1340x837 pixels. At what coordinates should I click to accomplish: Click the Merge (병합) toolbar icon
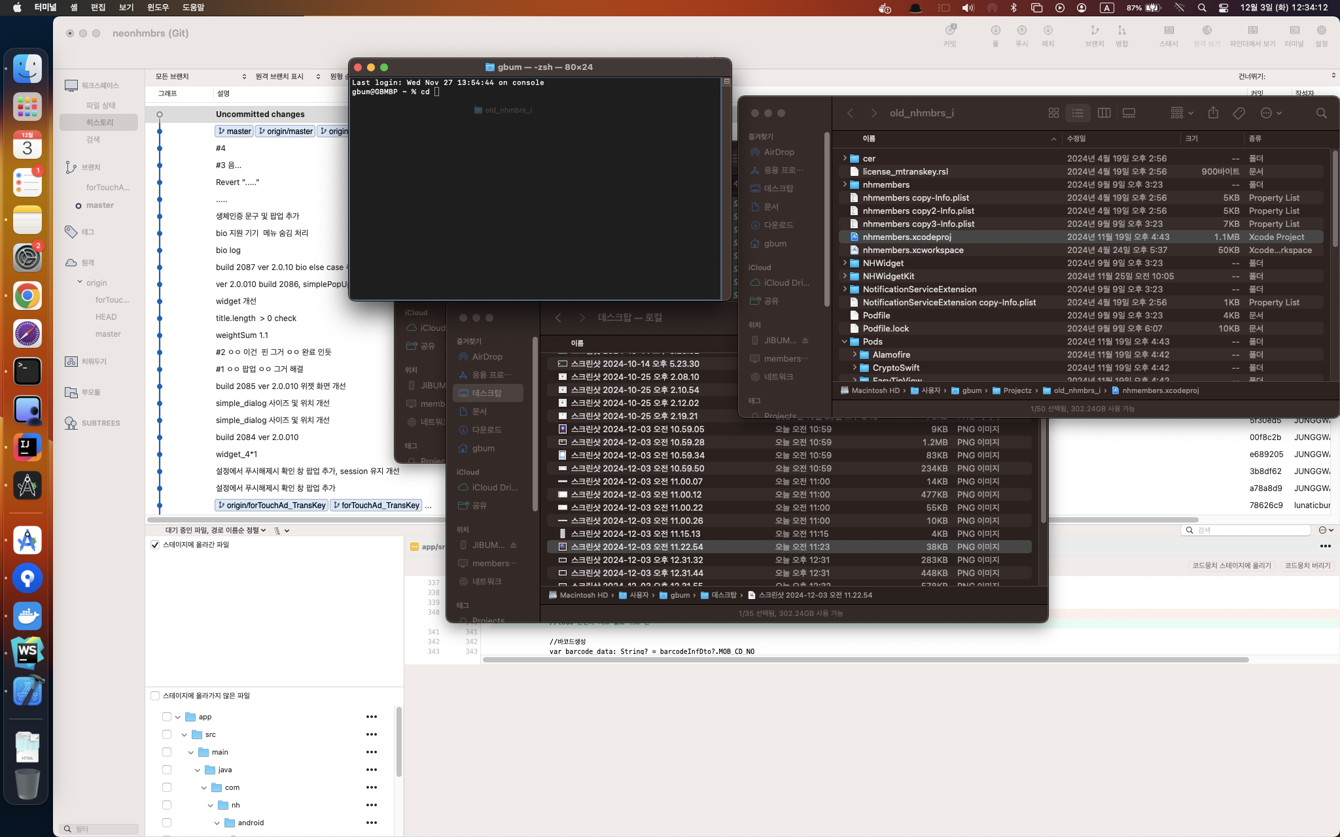1121,31
